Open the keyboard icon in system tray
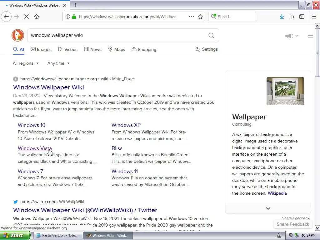The height and width of the screenshot is (240, 320). coord(279,236)
